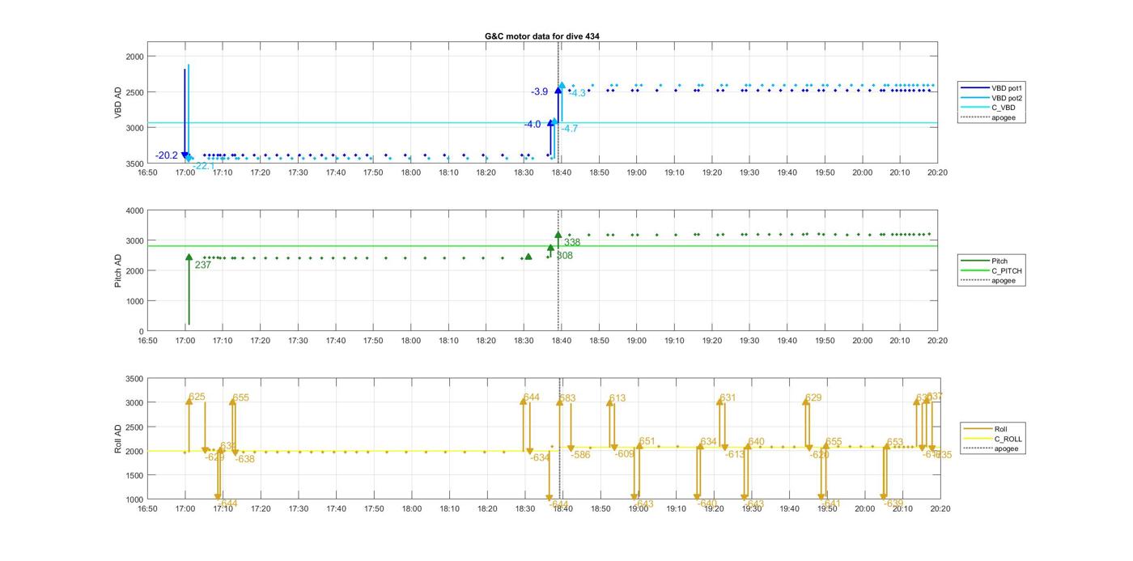
Task: Click the 237 pitch data label
Action: [x=202, y=265]
